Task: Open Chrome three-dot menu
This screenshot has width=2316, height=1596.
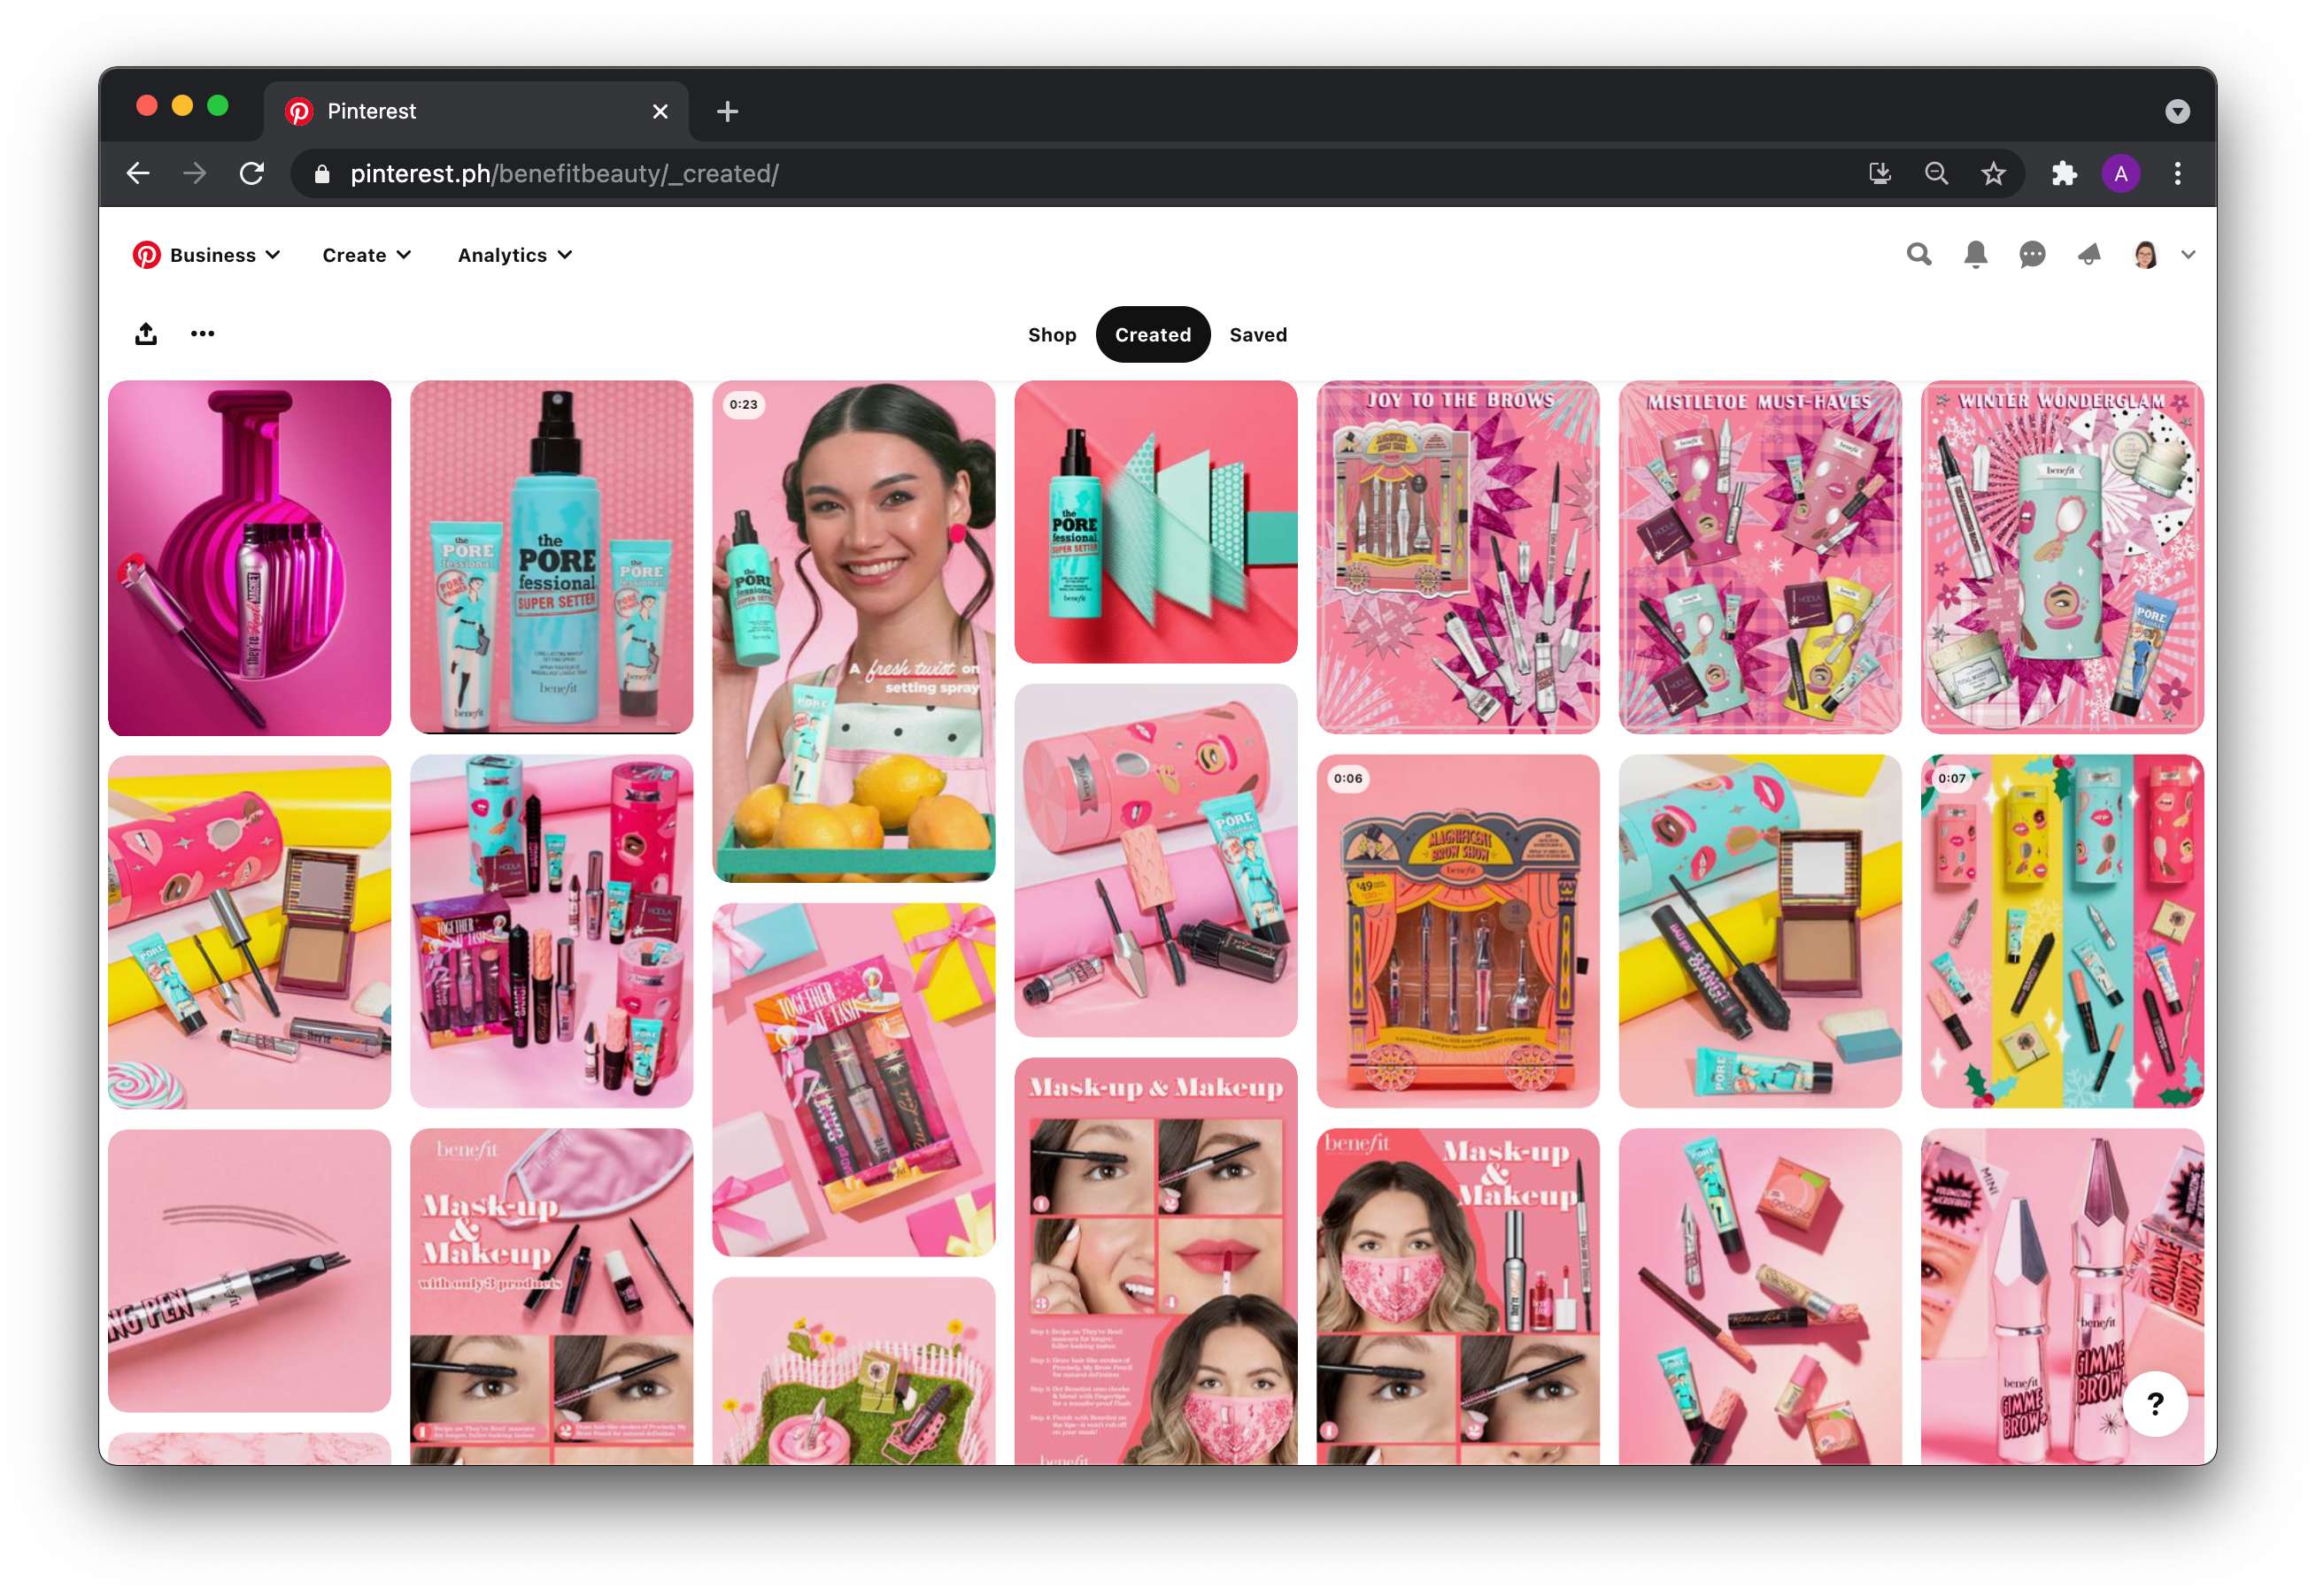Action: [x=2177, y=174]
